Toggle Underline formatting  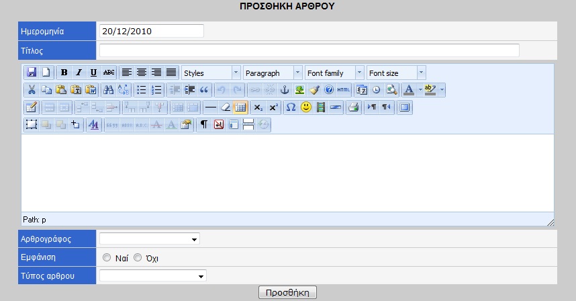(93, 73)
